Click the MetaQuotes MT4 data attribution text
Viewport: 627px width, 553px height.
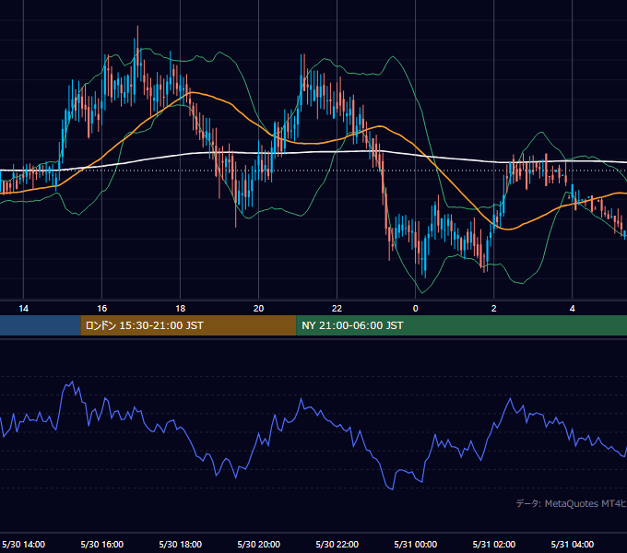coord(572,503)
